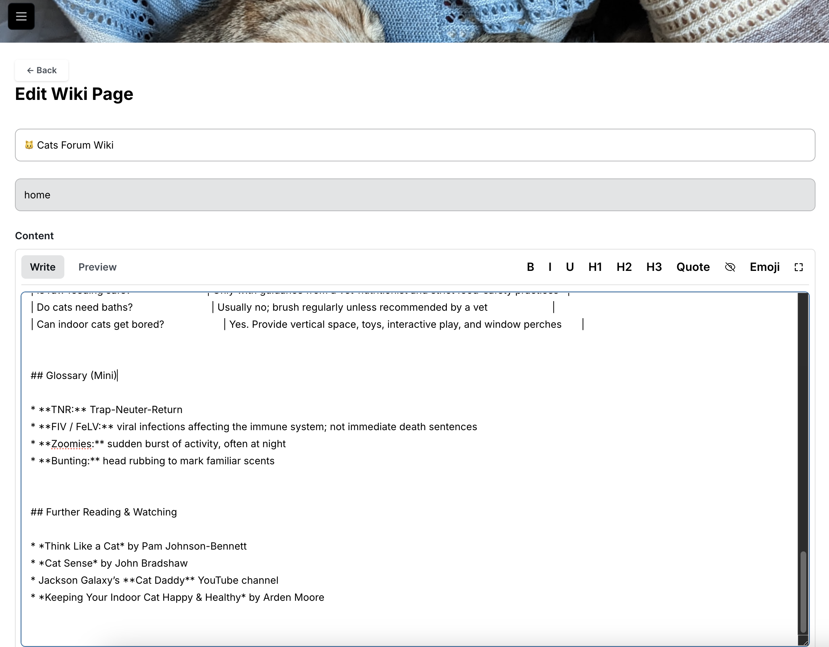Viewport: 829px width, 647px height.
Task: Apply italic formatting with I
Action: click(x=550, y=267)
